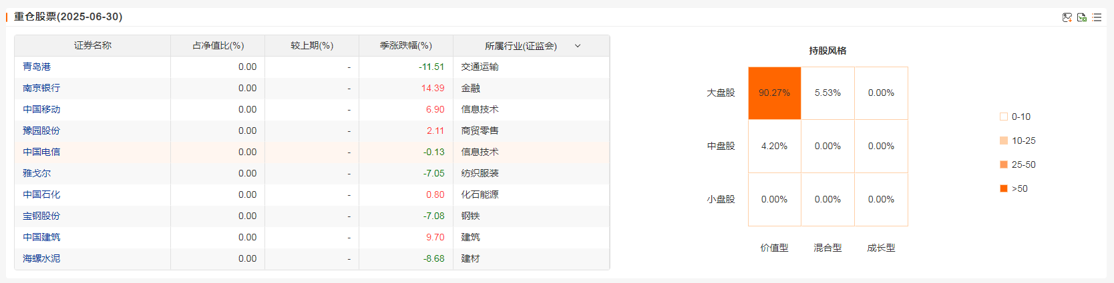Toggle the 10-25 legend swatch
The width and height of the screenshot is (1114, 283).
1003,141
